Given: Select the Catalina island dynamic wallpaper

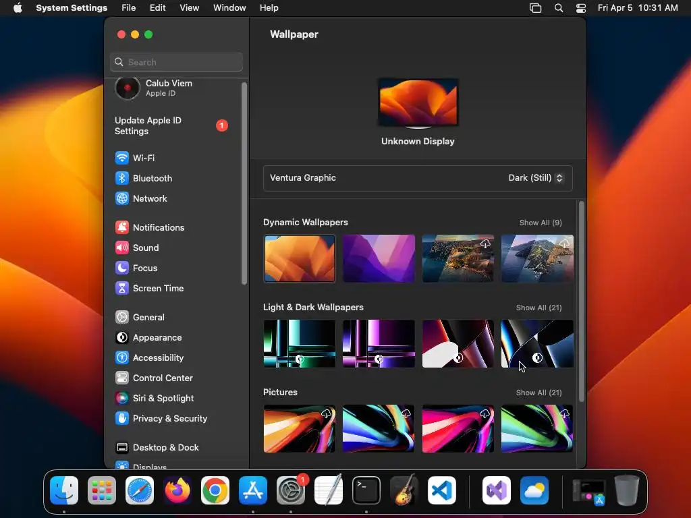Looking at the screenshot, I should [537, 258].
